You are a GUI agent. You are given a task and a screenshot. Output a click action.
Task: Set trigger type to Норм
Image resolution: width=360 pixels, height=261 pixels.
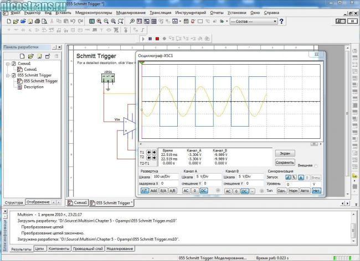tap(293, 191)
